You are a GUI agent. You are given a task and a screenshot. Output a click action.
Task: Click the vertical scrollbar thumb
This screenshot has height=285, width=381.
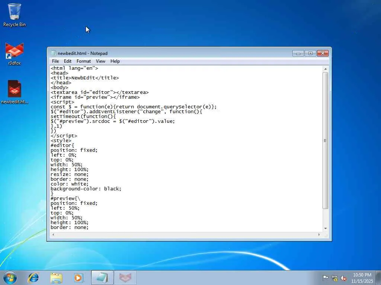325,141
